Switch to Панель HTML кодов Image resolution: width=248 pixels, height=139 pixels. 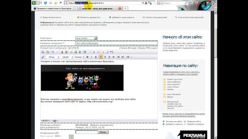(147, 48)
